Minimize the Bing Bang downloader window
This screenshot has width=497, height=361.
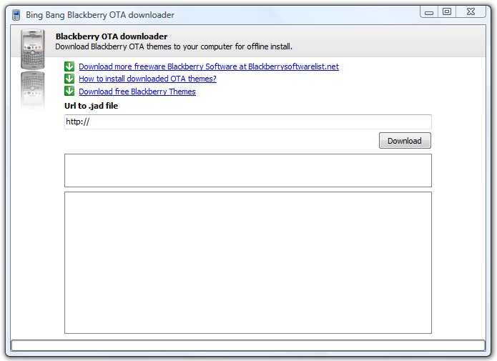(x=429, y=12)
